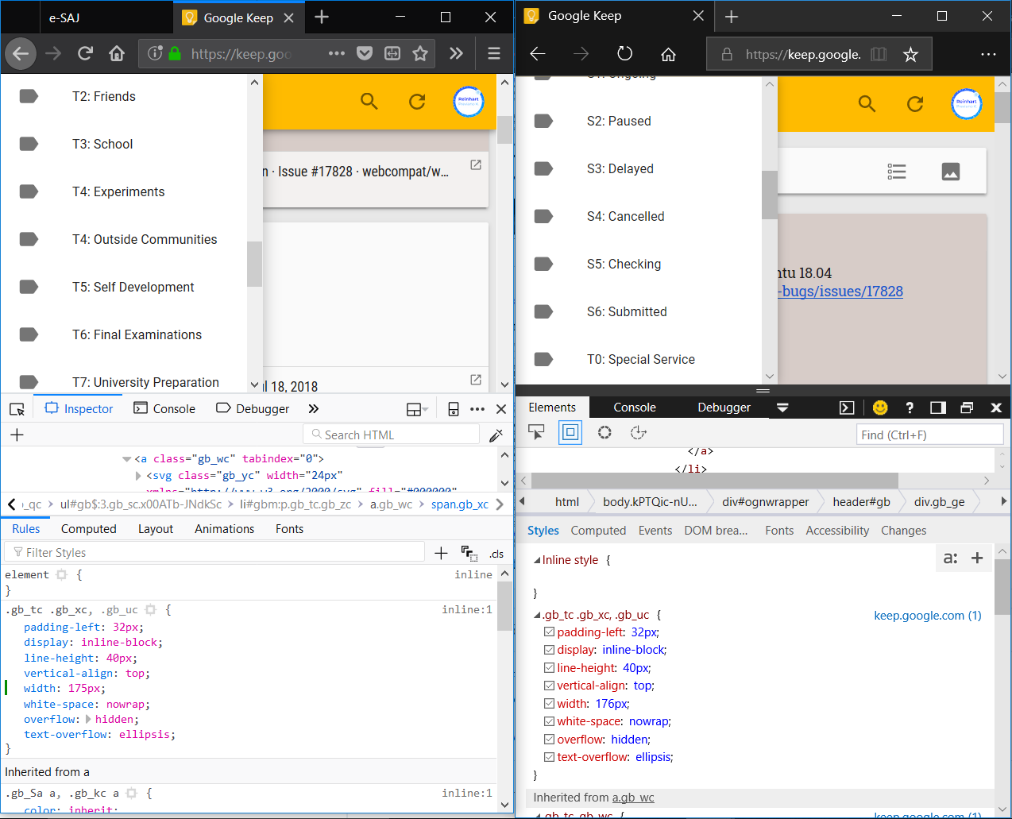Click the Keep search icon
The height and width of the screenshot is (819, 1012).
(369, 102)
